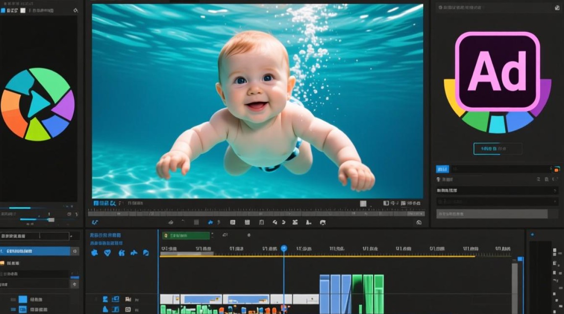Click the cyan outlined button below the Ad logo
The width and height of the screenshot is (564, 314).
[498, 149]
